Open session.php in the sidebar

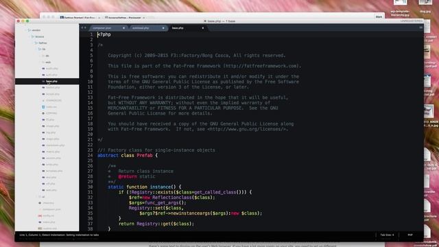coord(54,158)
